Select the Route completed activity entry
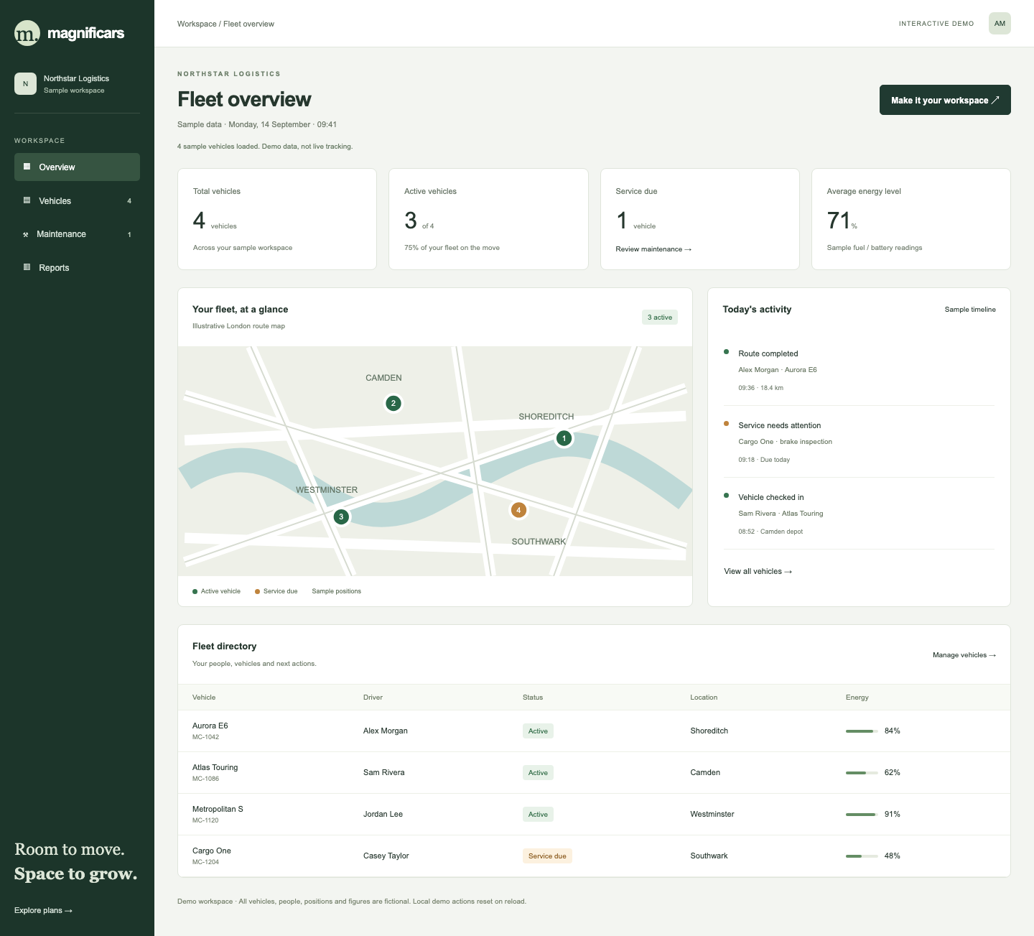 859,370
